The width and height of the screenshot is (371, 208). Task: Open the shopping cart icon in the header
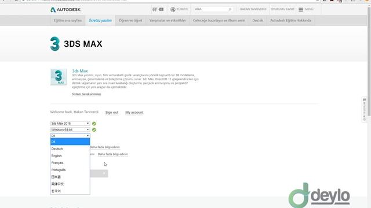[x=155, y=9]
